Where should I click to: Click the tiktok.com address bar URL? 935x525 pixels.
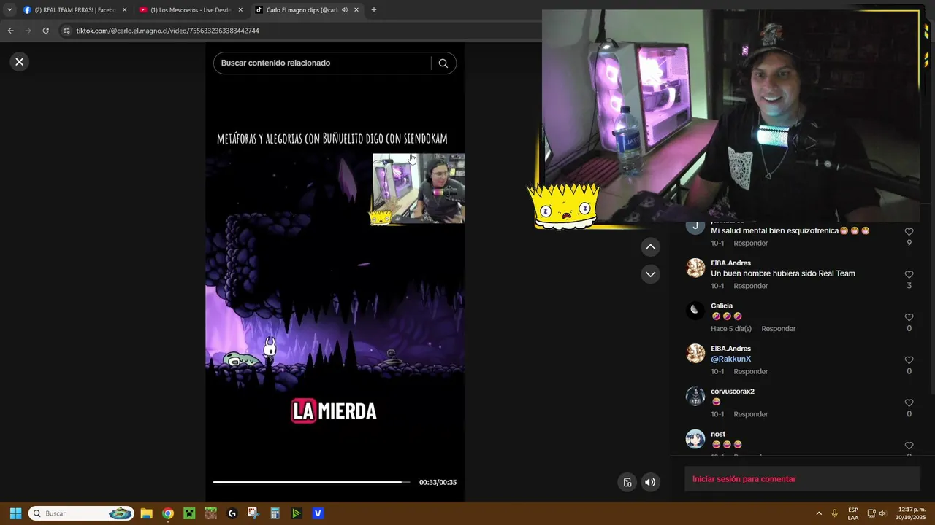(168, 31)
